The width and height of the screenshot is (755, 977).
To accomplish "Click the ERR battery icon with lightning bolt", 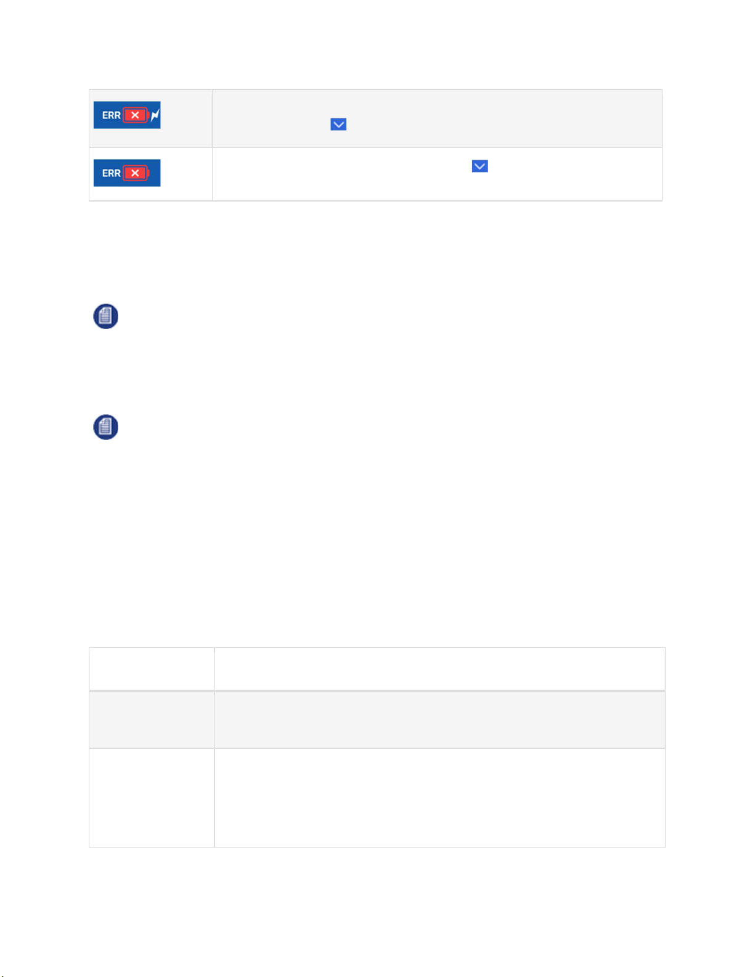I will (x=127, y=115).
